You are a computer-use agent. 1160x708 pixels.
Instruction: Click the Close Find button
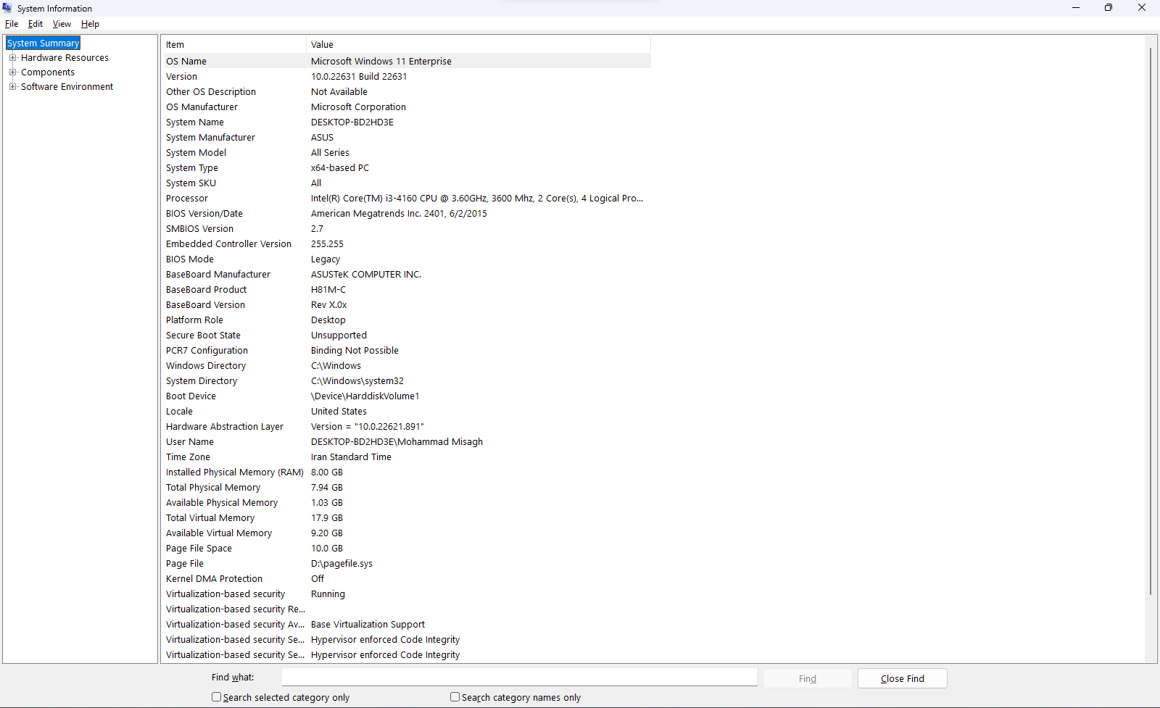click(903, 678)
